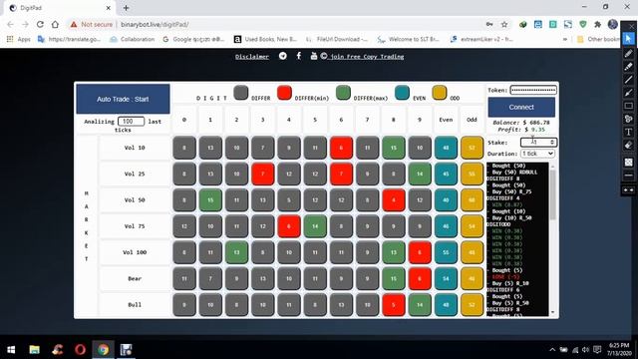
Task: Click Vol 50 green cell under digit 1
Action: tap(210, 199)
